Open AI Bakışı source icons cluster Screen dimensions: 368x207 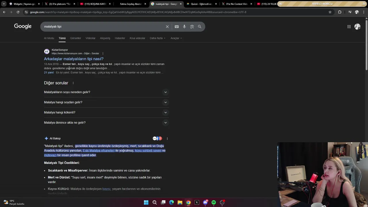(157, 139)
